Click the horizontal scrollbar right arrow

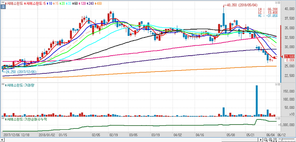(261, 140)
